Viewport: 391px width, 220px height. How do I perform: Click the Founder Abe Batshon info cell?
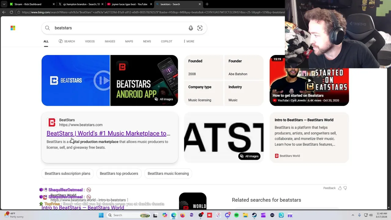pyautogui.click(x=244, y=68)
